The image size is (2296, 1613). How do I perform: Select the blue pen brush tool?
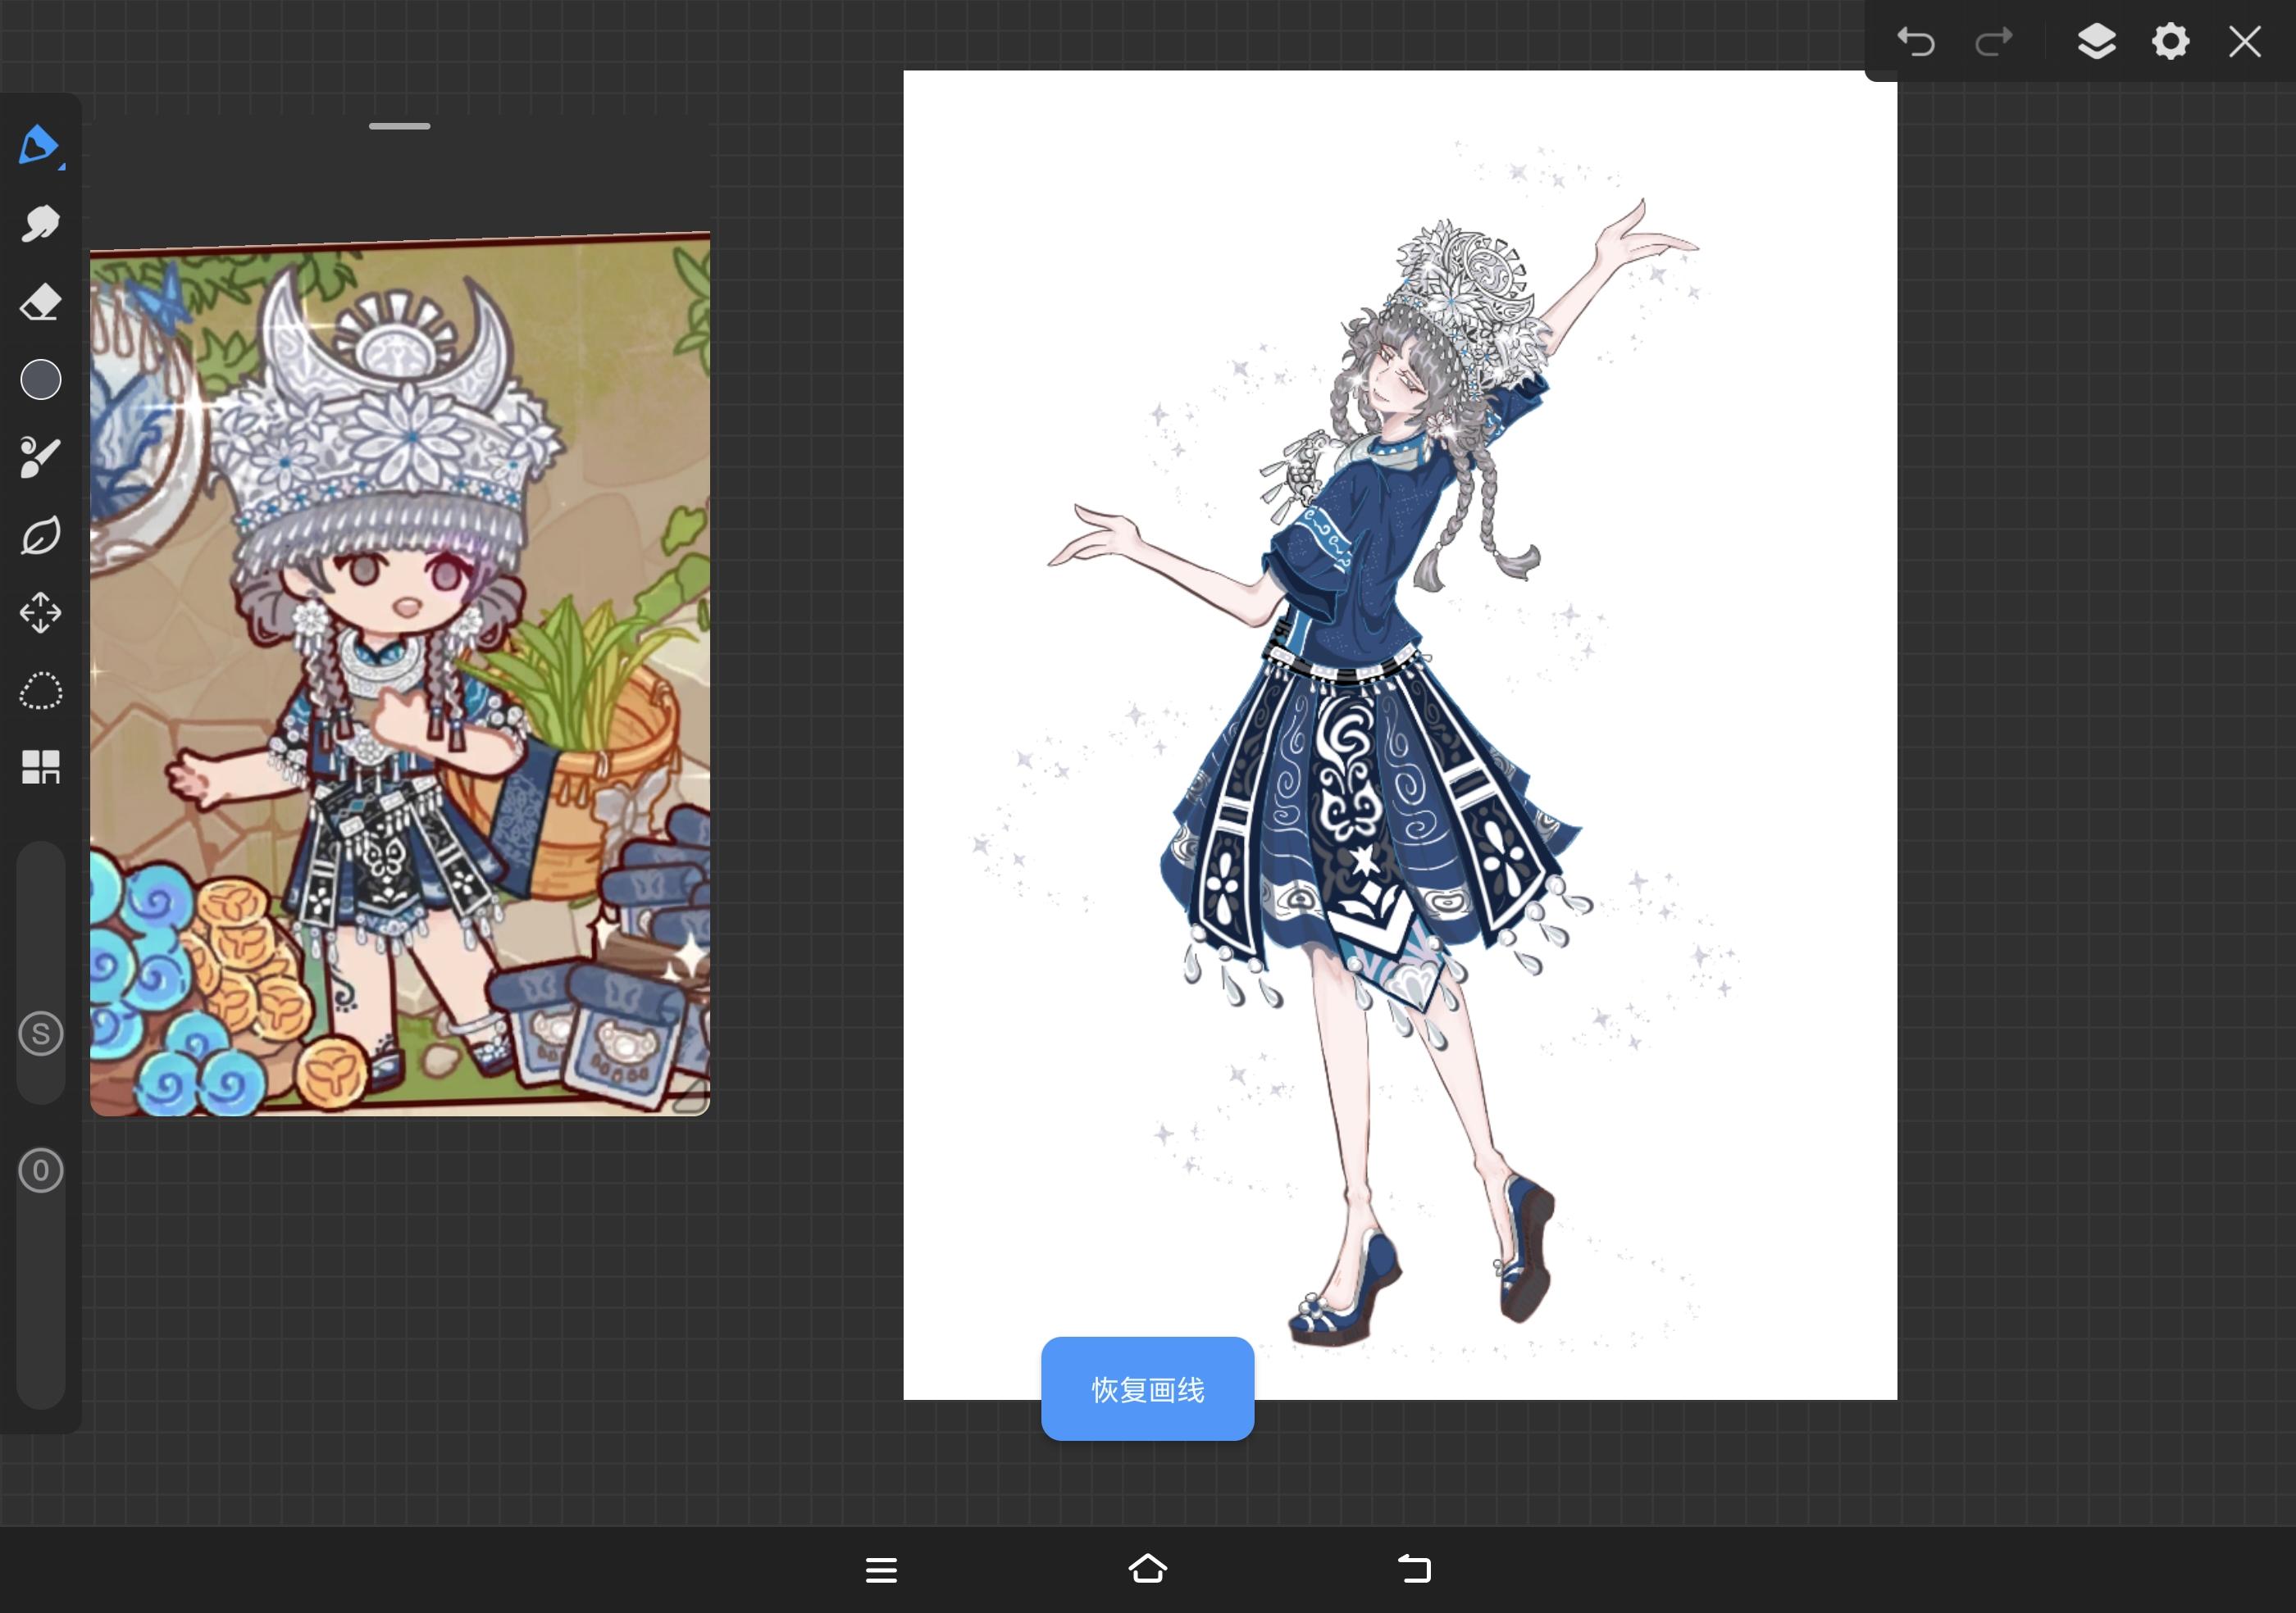click(40, 146)
